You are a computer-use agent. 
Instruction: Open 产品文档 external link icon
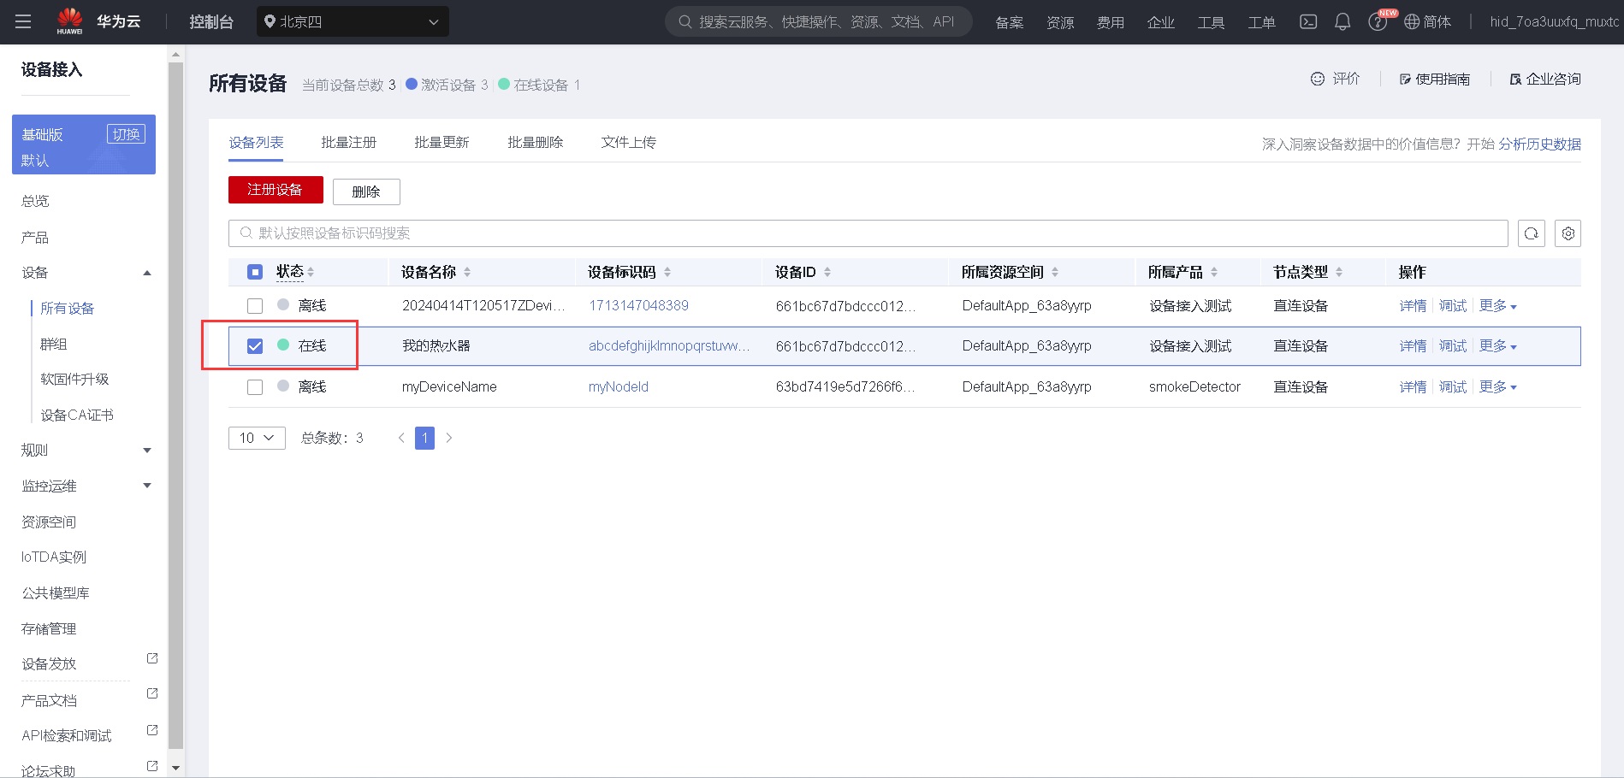(x=152, y=693)
